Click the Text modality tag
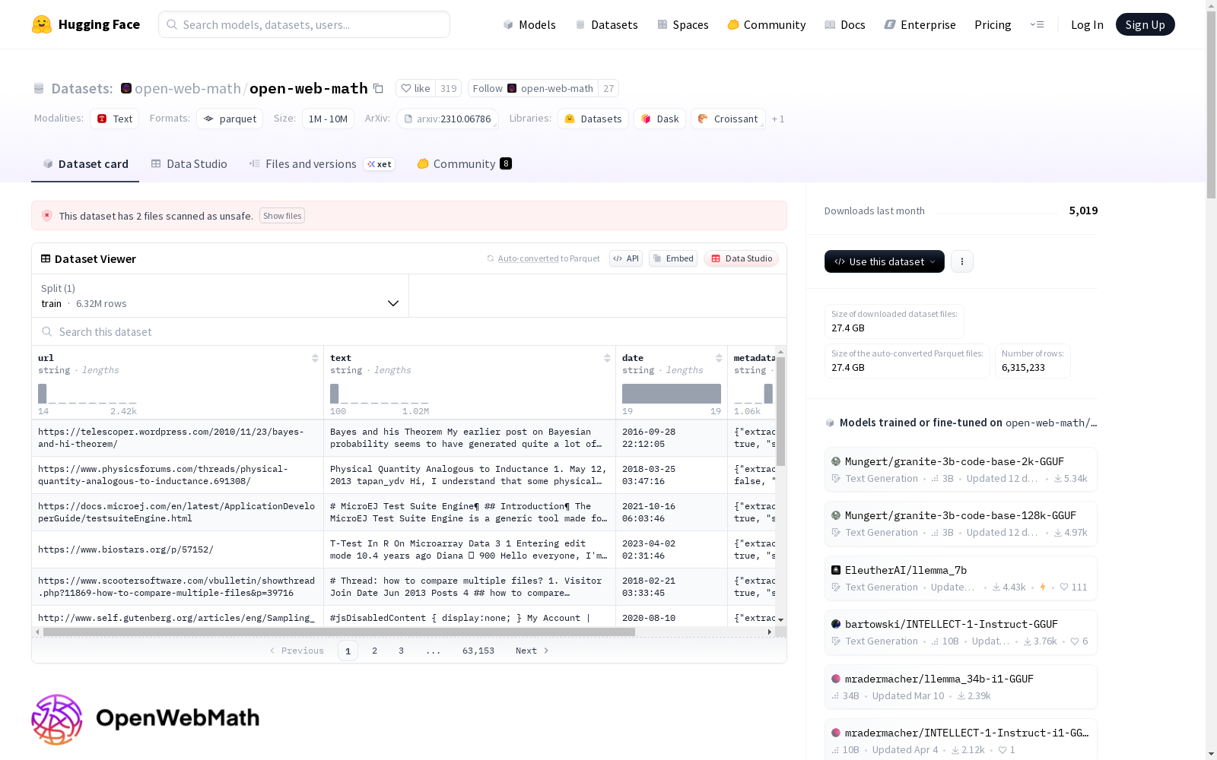1217x760 pixels. pos(114,119)
